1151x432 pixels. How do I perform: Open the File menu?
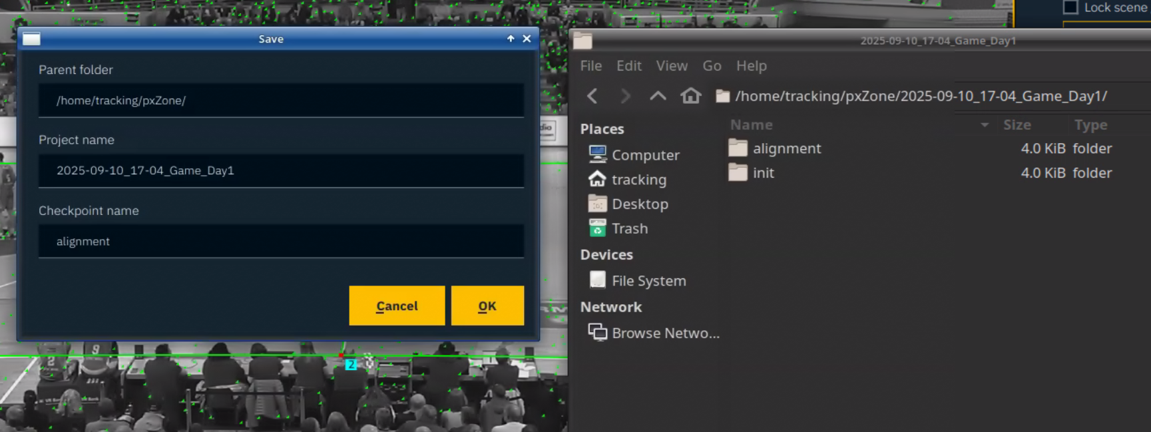click(x=590, y=66)
